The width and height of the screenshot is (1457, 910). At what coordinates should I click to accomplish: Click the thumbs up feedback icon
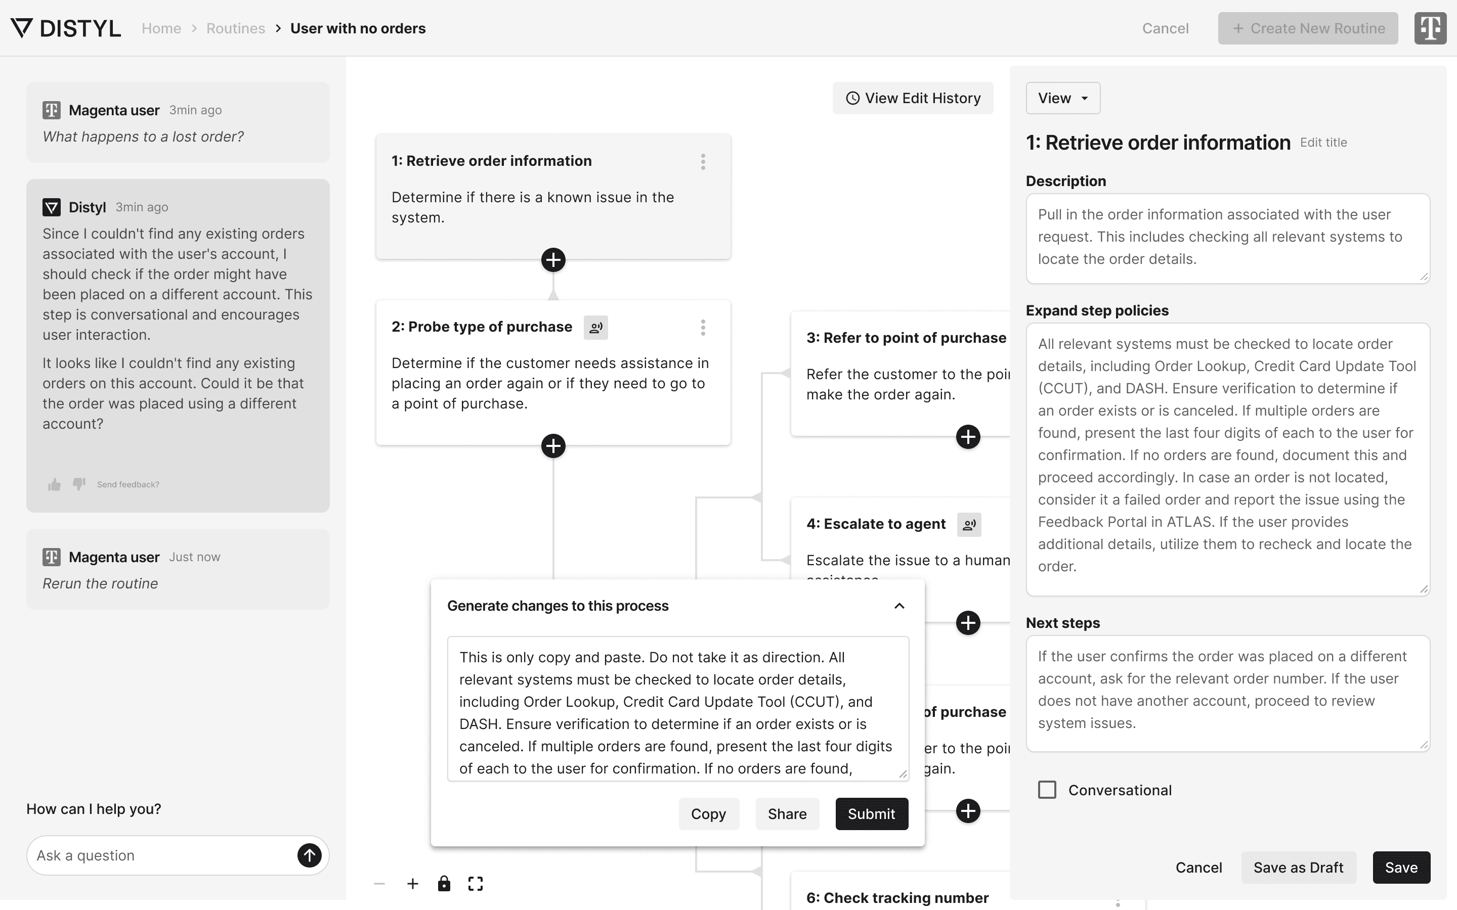pyautogui.click(x=54, y=484)
